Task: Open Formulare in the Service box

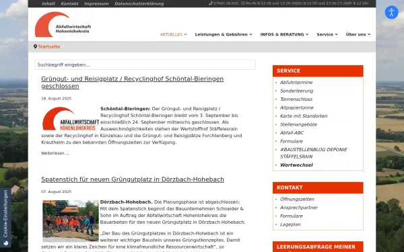Action: pyautogui.click(x=292, y=141)
